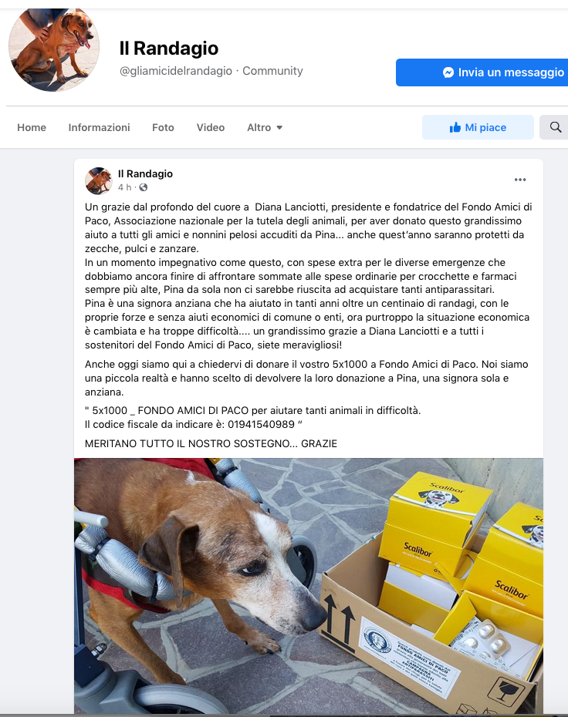The width and height of the screenshot is (568, 717).
Task: Open the post timestamp 4 h link
Action: (x=124, y=187)
